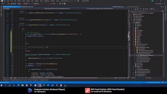Switch to MapDataUserControl.xaml tab
The image size is (167, 94).
[x=27, y=7]
